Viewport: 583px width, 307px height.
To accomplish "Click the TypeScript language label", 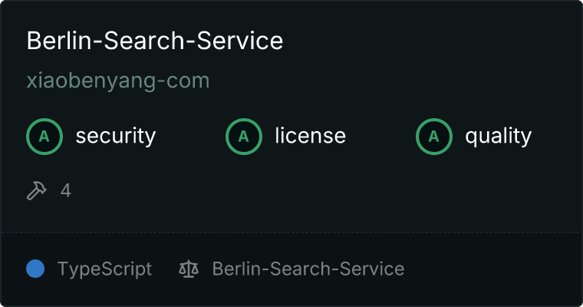I will coord(104,269).
